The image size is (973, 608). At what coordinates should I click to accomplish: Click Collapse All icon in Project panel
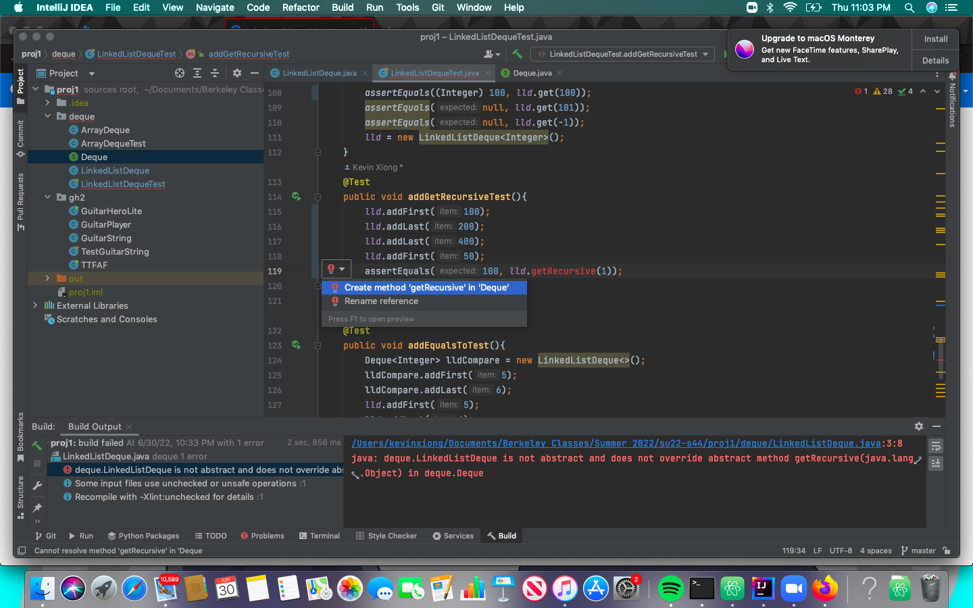pyautogui.click(x=215, y=73)
